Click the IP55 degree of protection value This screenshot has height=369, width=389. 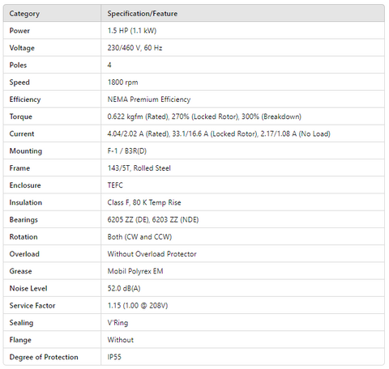[x=114, y=357]
